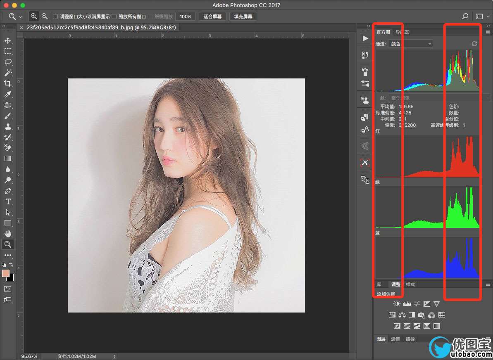The height and width of the screenshot is (360, 493).
Task: Select the Rectangle shape tool
Action: click(8, 223)
